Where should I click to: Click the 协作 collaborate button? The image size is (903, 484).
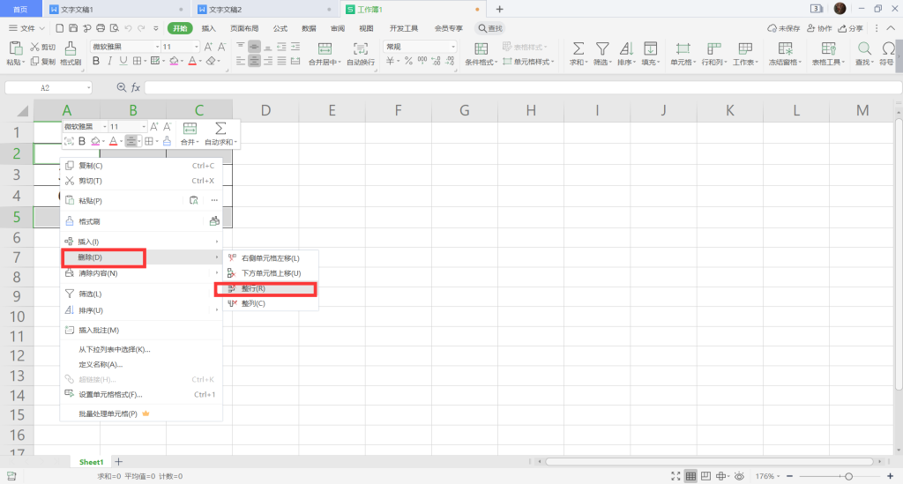click(819, 28)
